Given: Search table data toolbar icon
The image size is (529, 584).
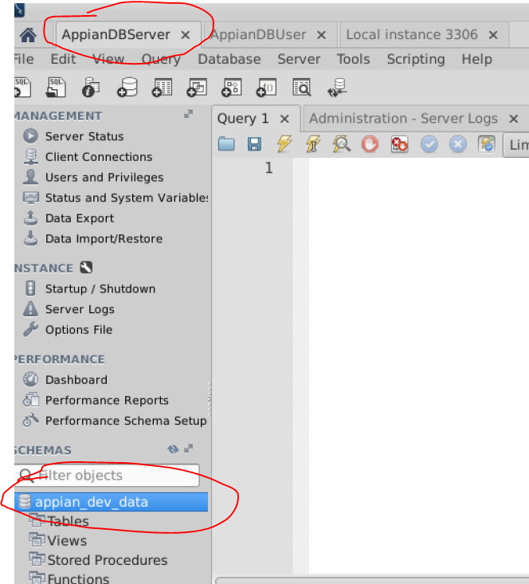Looking at the screenshot, I should click(x=301, y=88).
